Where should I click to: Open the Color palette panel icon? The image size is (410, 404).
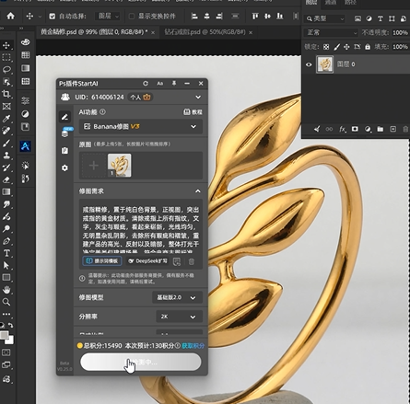click(26, 42)
